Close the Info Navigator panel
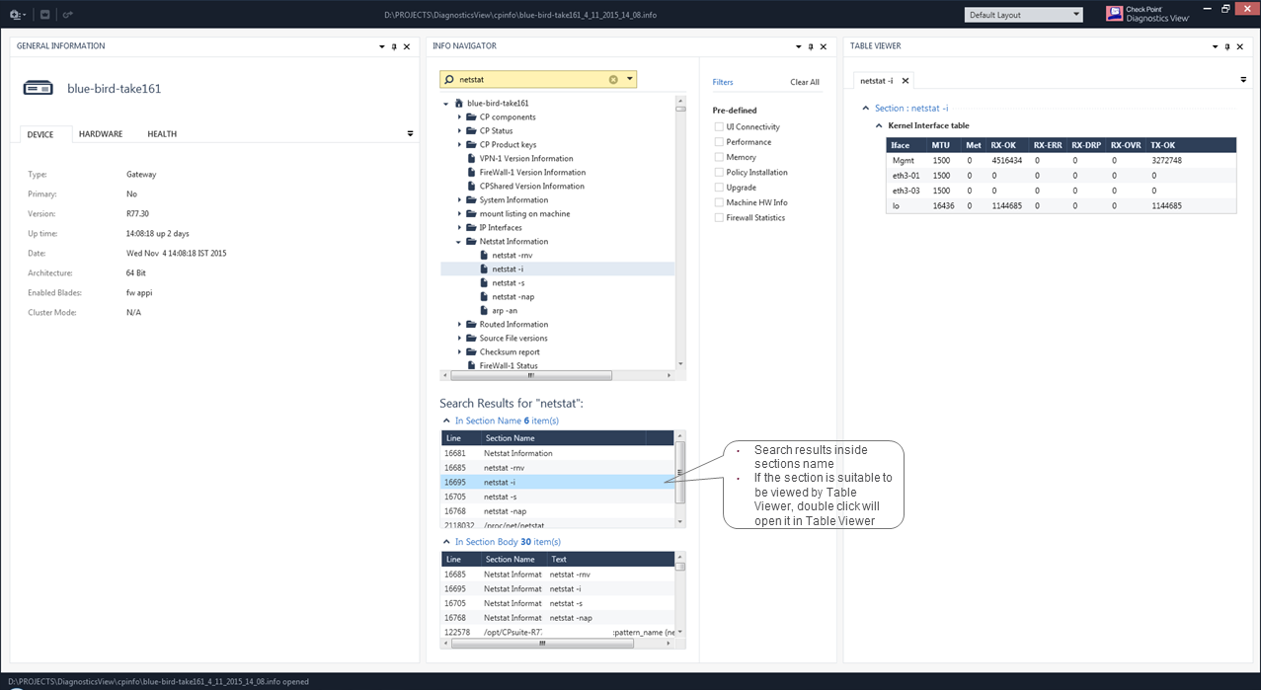1261x690 pixels. pyautogui.click(x=824, y=46)
